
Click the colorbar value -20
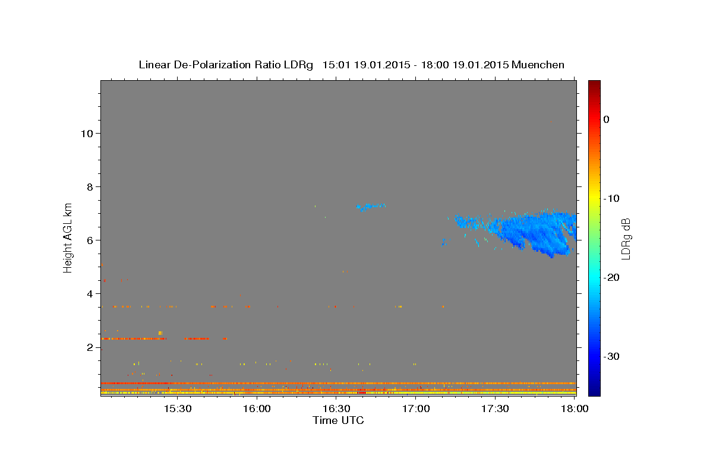point(612,277)
